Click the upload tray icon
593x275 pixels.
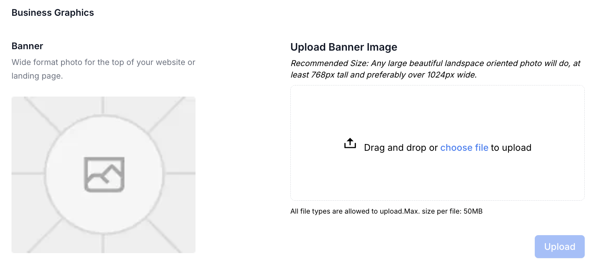pyautogui.click(x=350, y=143)
